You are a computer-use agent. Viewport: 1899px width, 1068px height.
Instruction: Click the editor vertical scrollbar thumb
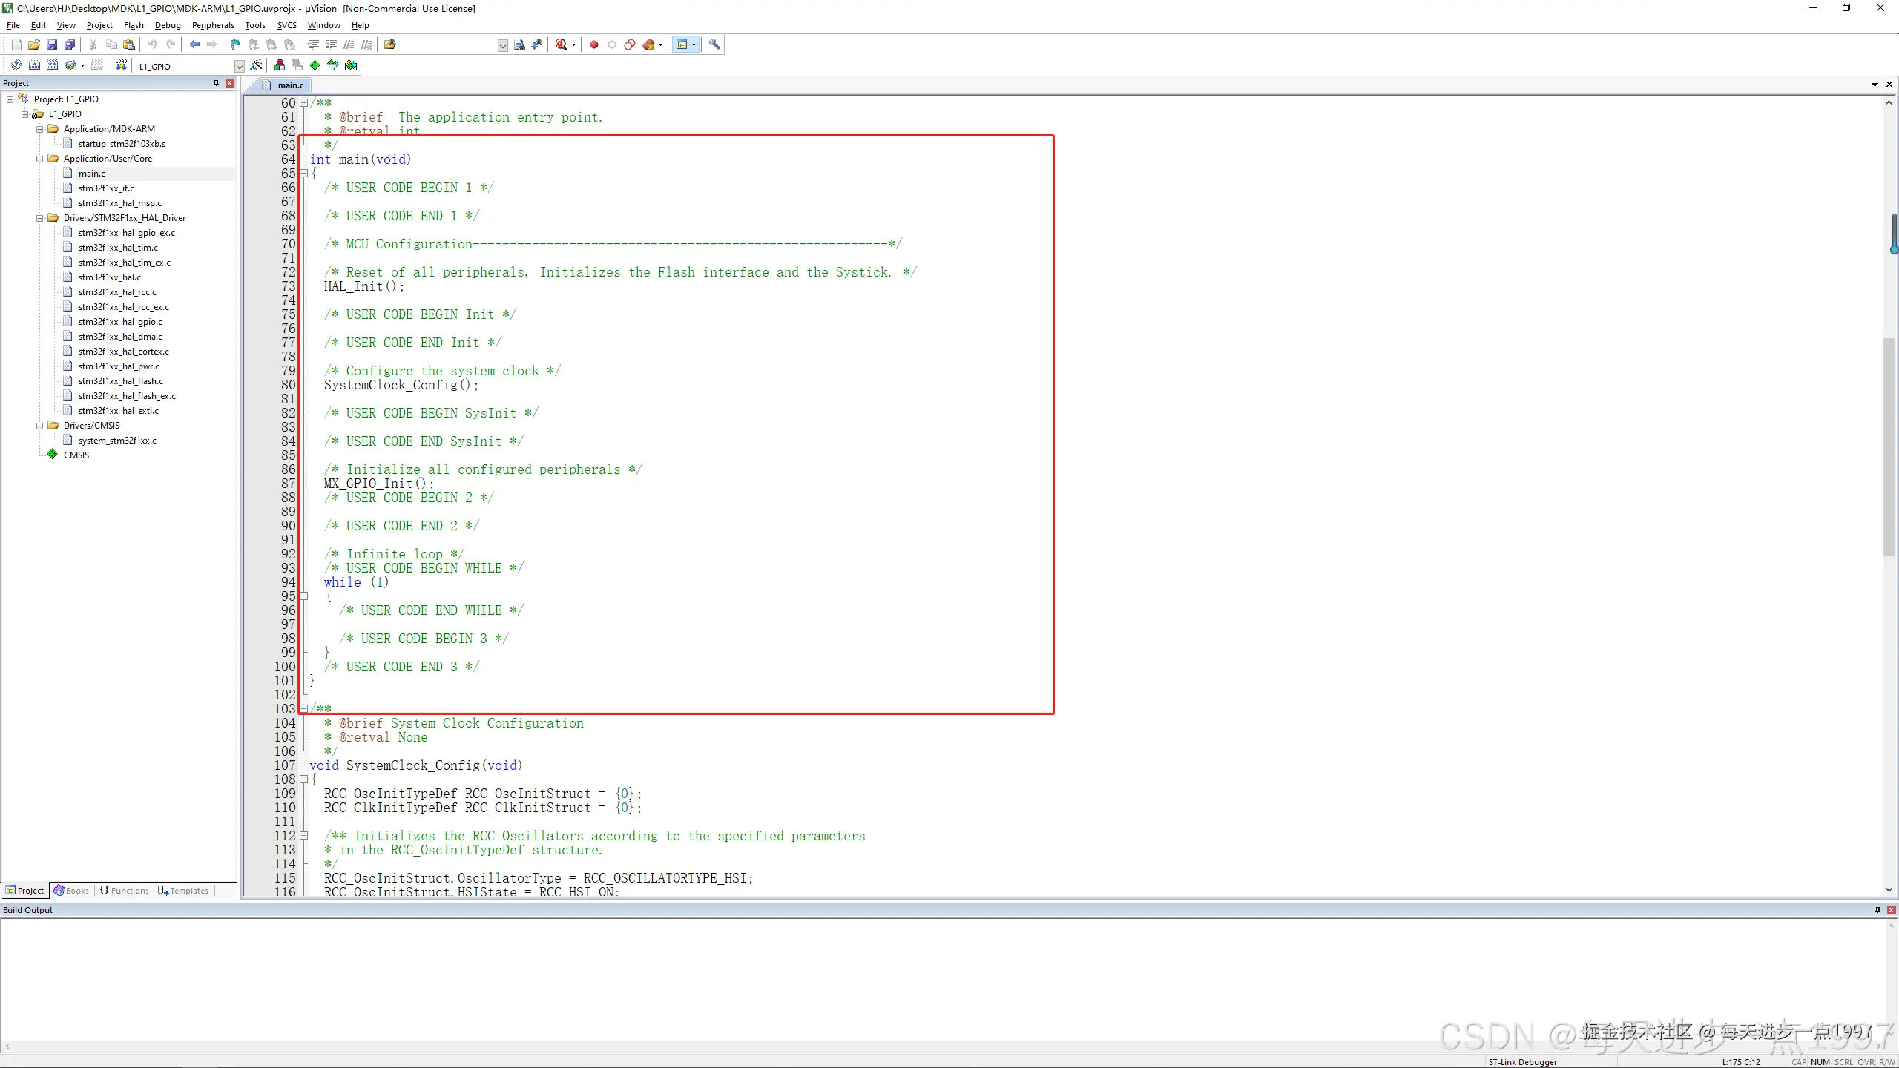pos(1889,445)
